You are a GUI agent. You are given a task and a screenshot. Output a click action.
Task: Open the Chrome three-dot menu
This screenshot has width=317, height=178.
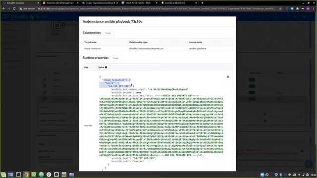tap(314, 9)
